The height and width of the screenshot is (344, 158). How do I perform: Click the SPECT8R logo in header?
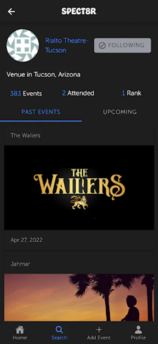tap(79, 11)
